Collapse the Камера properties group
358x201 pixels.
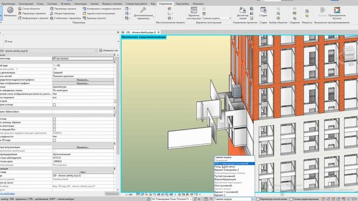(114, 144)
